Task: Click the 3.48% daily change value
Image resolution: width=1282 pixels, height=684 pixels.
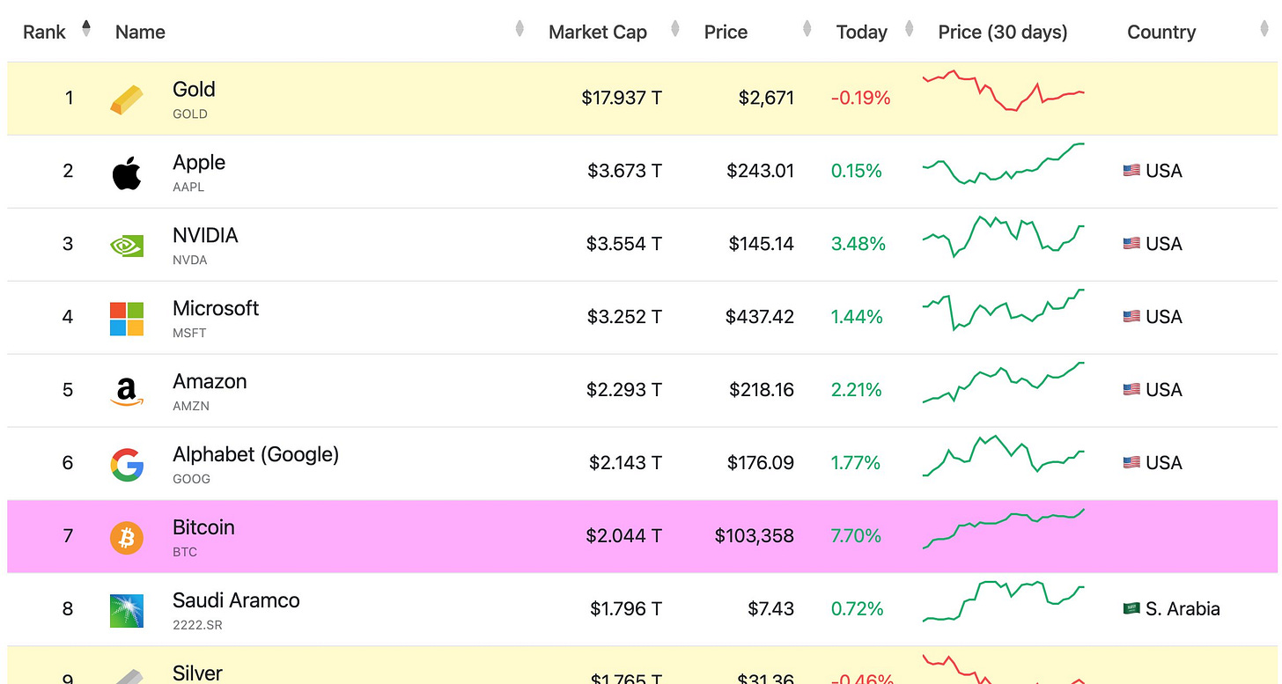Action: (x=858, y=244)
